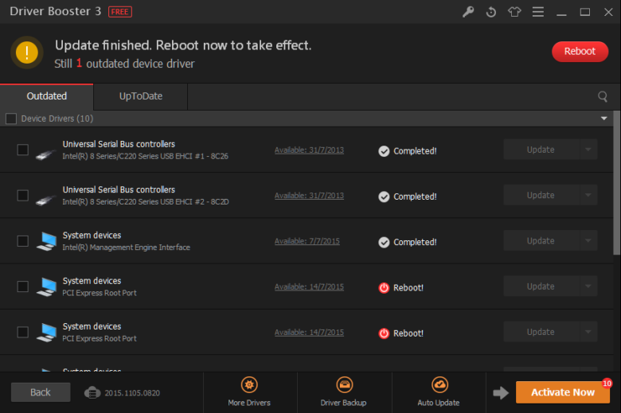Click the search magnifier icon
This screenshot has width=621, height=413.
coord(603,96)
